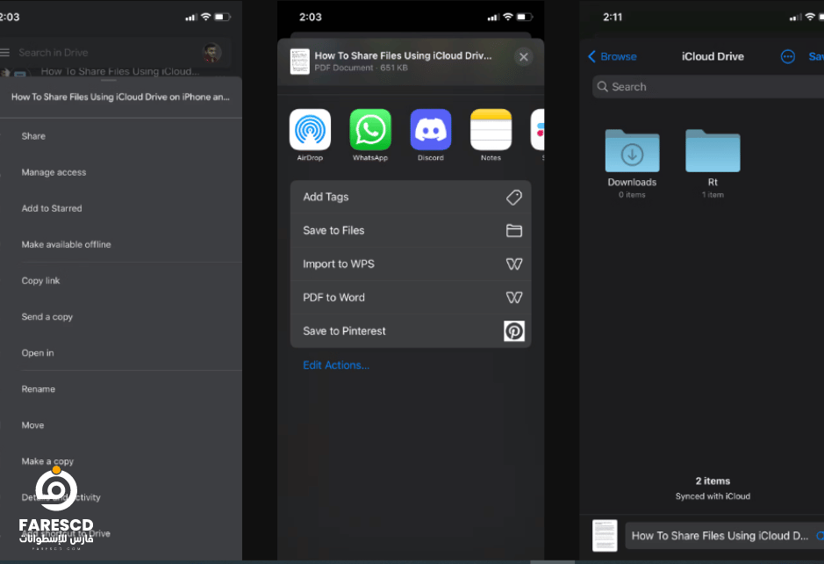Tap the WPS icon beside PDF to Word

click(514, 298)
